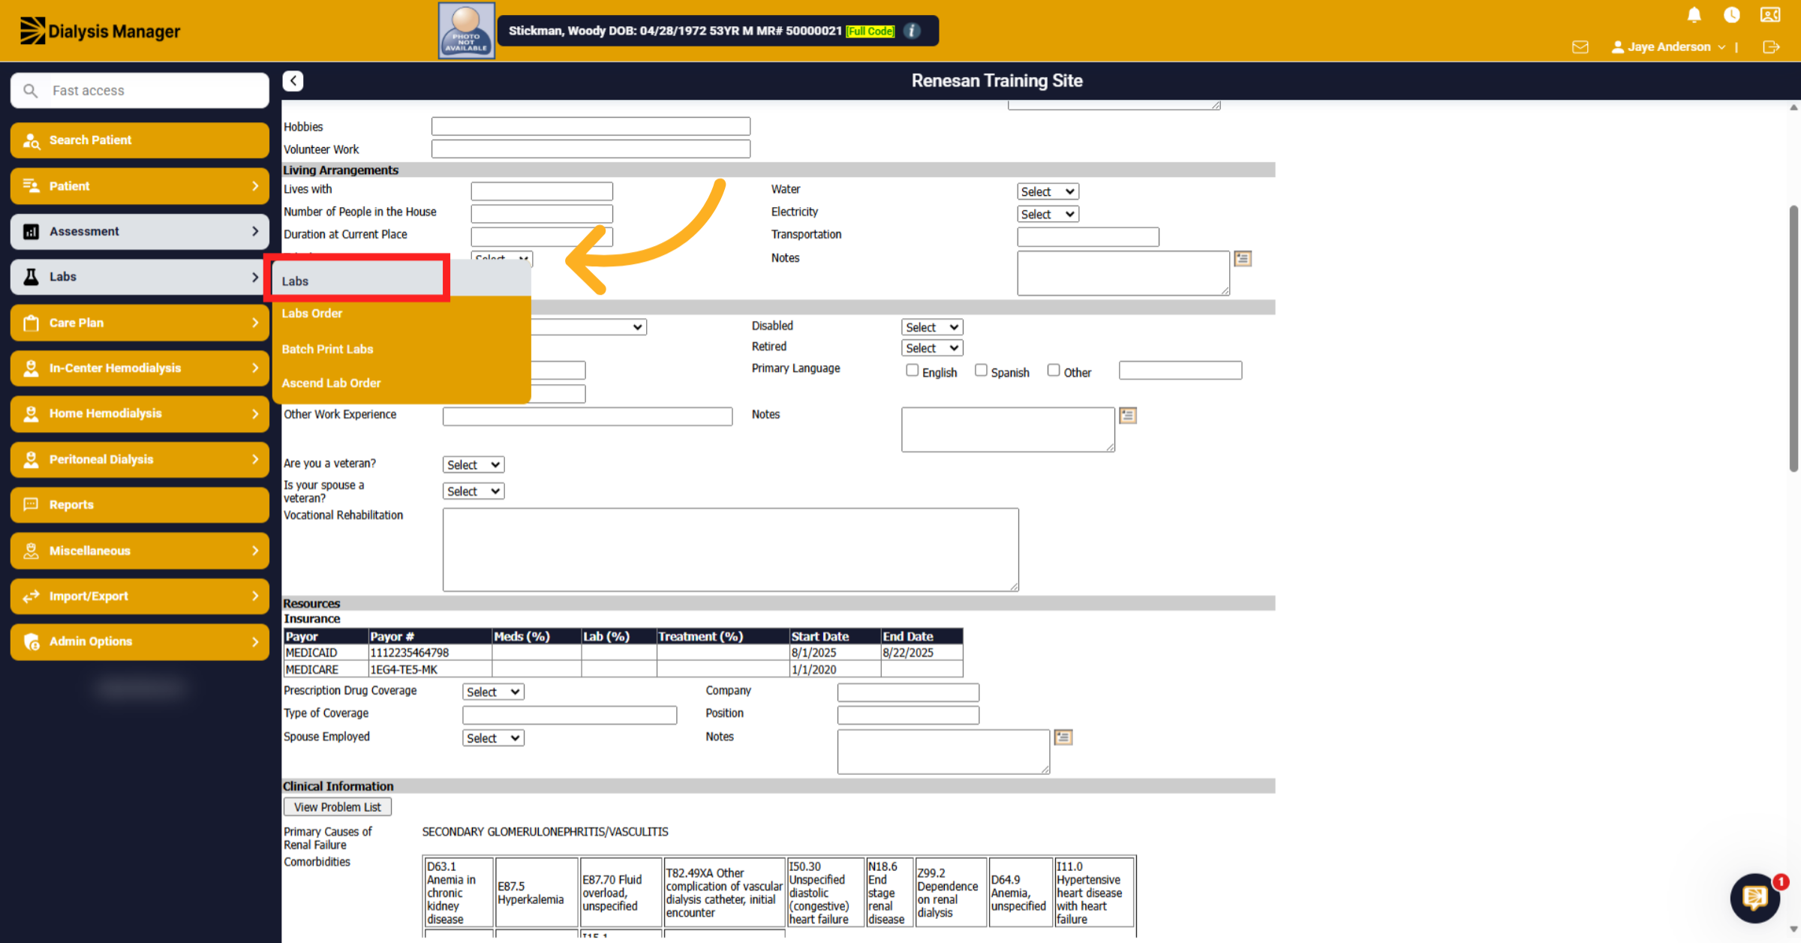Collapse the sidebar with the back arrow icon
The width and height of the screenshot is (1801, 943).
pos(293,80)
